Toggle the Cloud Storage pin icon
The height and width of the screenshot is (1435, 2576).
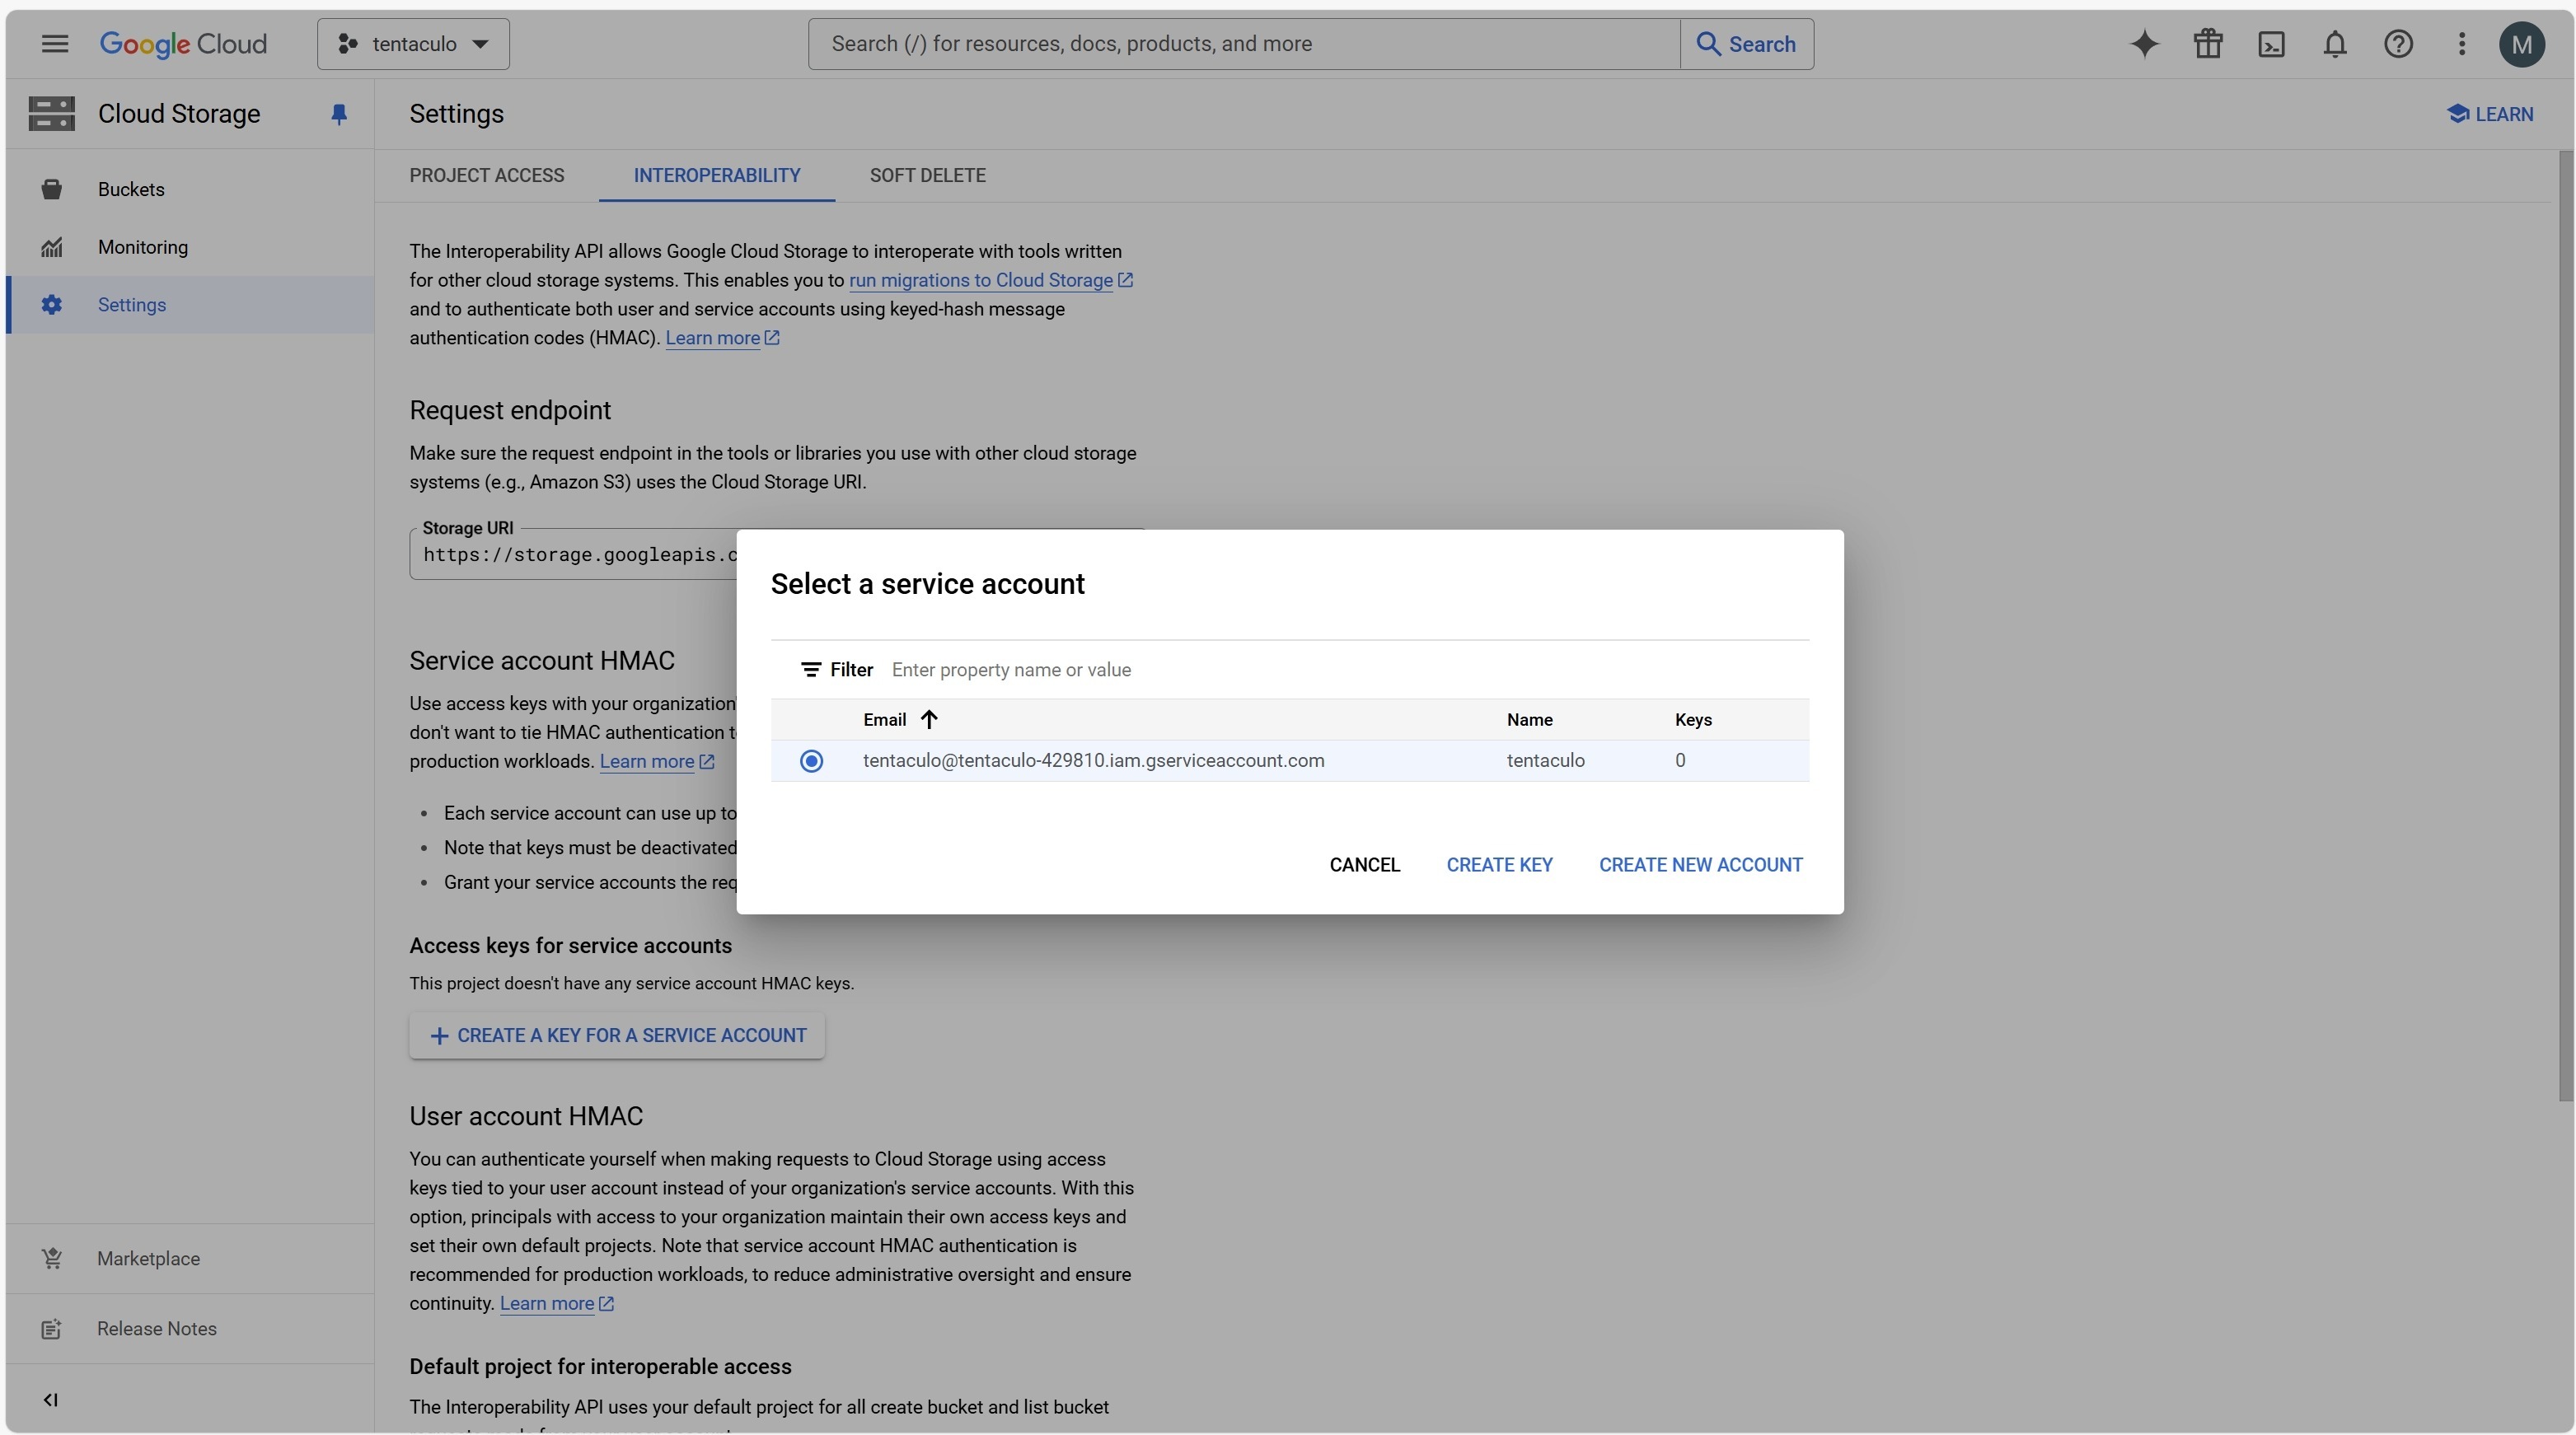tap(339, 115)
